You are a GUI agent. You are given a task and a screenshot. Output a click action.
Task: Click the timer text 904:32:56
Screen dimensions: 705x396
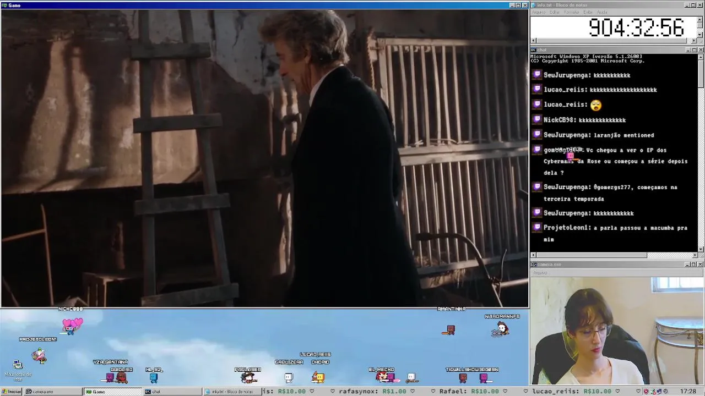636,28
